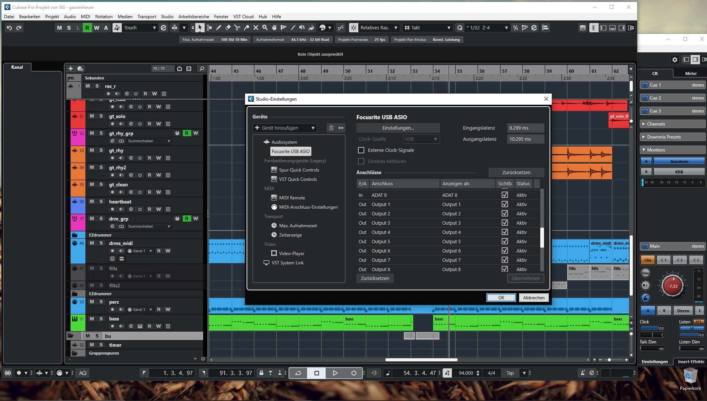Delete selected device with trash icon
The image size is (707, 401).
[x=331, y=128]
